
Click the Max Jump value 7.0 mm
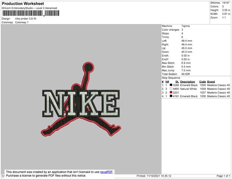pos(186,70)
